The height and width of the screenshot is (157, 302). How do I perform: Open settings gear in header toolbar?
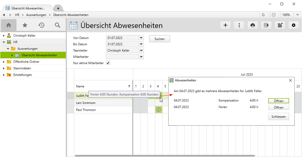pyautogui.click(x=293, y=25)
